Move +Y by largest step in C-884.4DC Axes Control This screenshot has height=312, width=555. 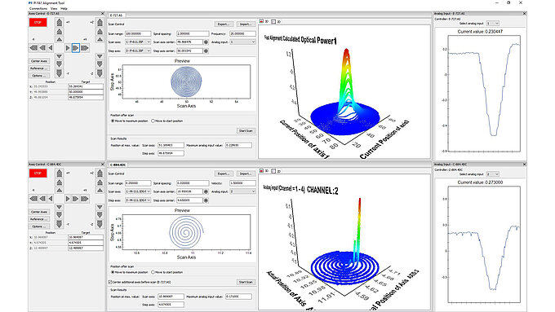[x=59, y=174]
